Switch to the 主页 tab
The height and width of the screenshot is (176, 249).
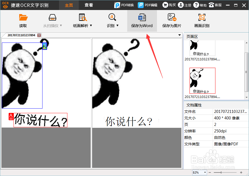[x=69, y=5]
